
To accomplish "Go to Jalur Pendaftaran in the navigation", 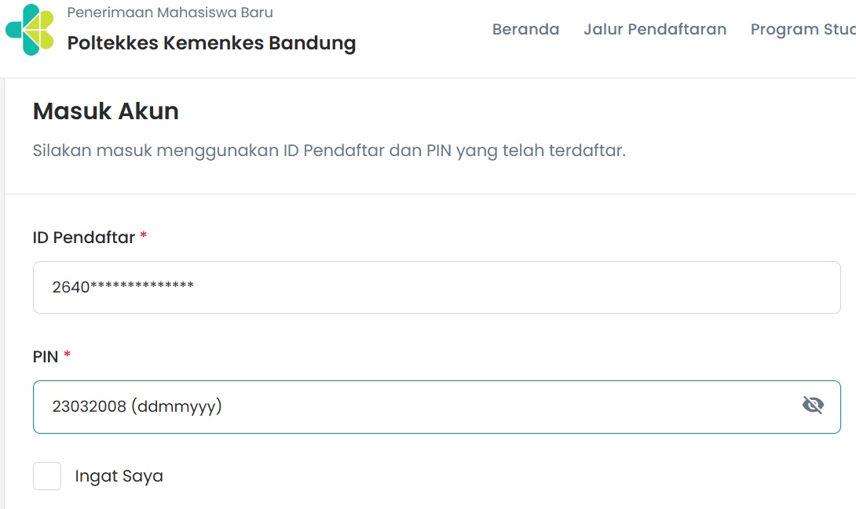I will tap(655, 30).
